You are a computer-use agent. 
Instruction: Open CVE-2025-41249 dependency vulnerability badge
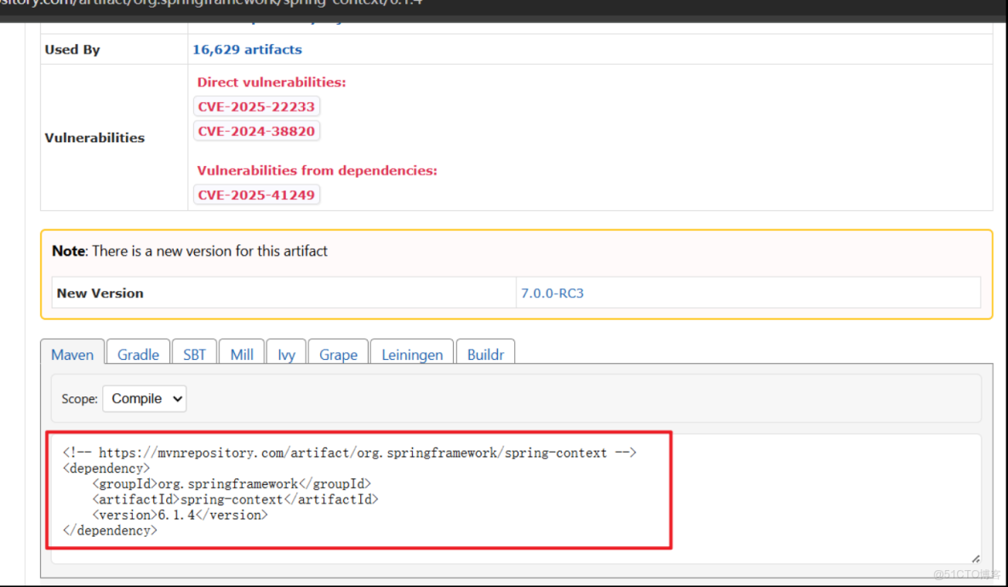pos(256,195)
